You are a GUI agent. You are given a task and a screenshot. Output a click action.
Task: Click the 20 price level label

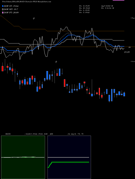[x=129, y=47]
